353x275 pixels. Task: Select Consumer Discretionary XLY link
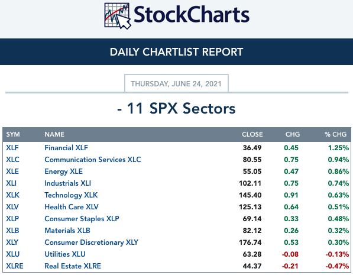92,242
